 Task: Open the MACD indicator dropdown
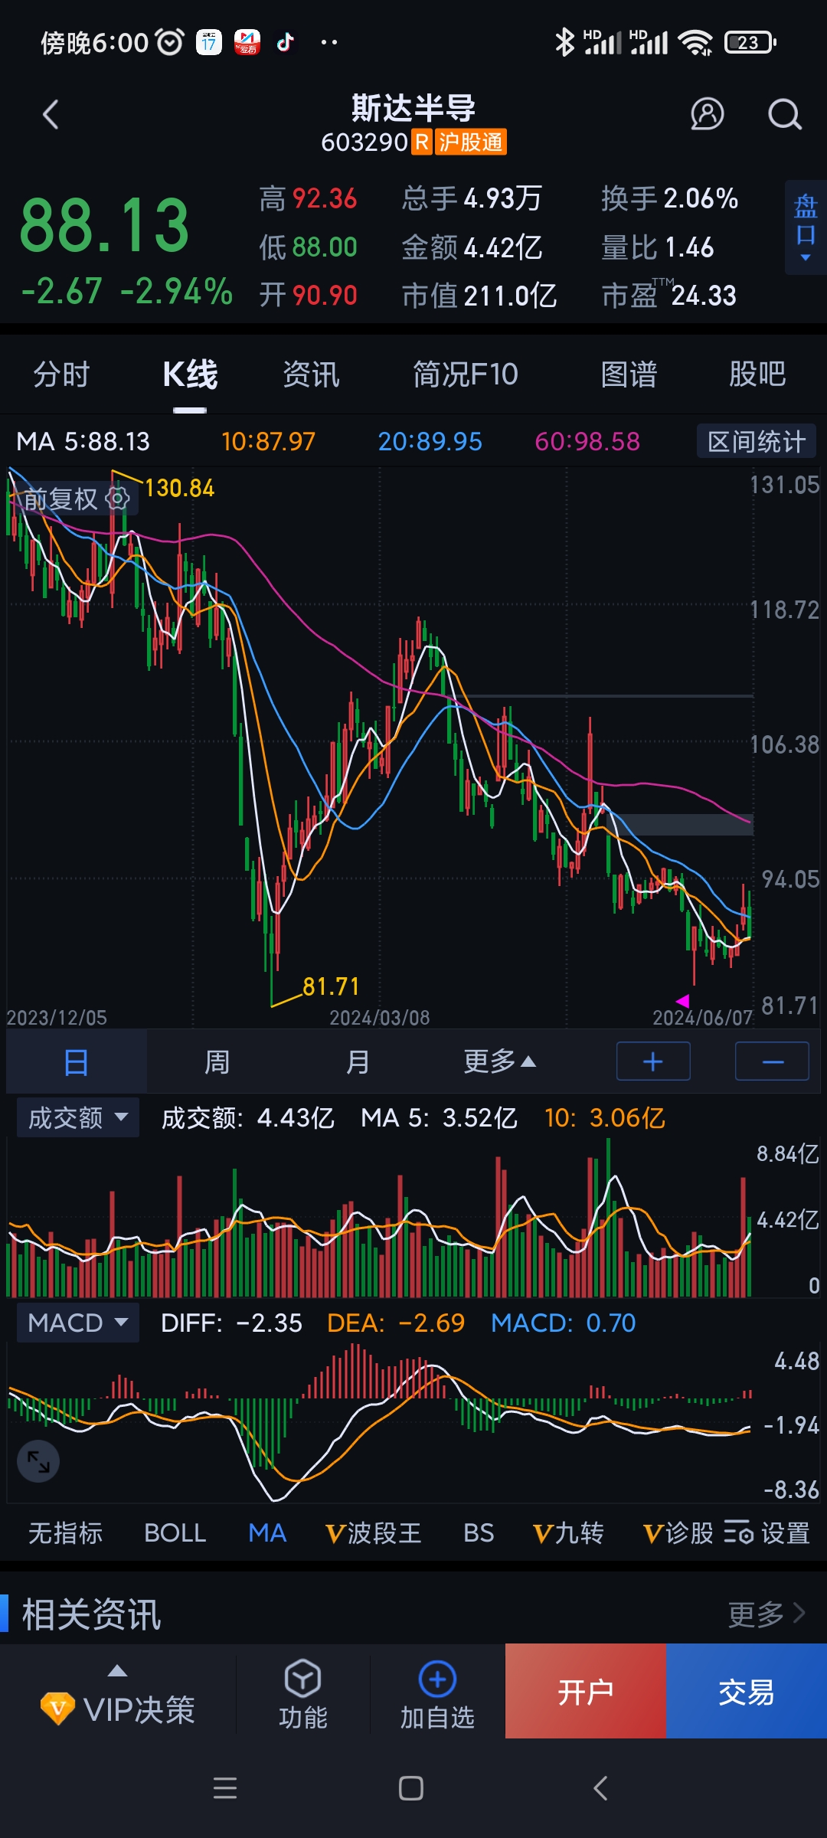click(77, 1323)
